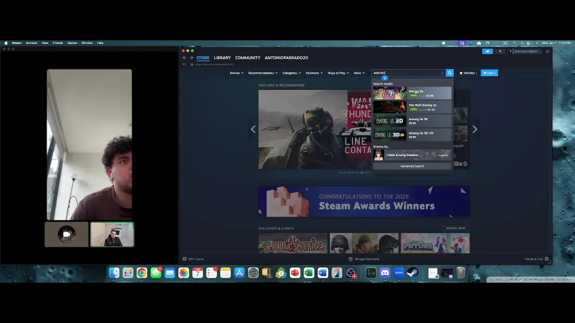
Task: Clear the AMONG search text with X
Action: [442, 73]
